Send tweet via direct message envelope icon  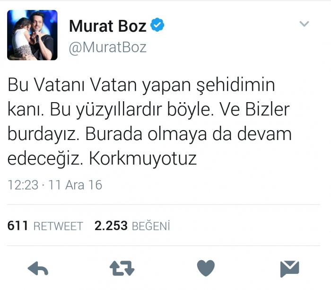tap(289, 269)
